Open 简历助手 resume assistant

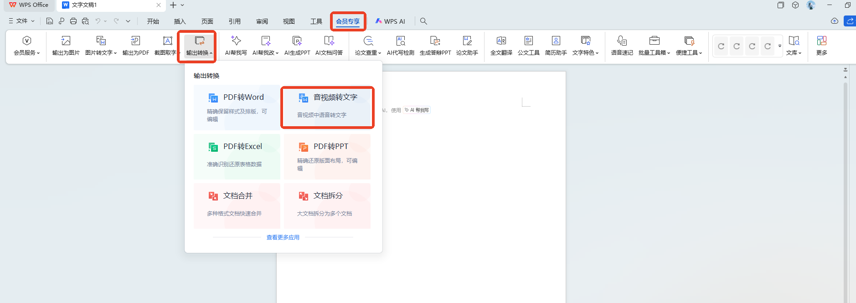tap(556, 46)
